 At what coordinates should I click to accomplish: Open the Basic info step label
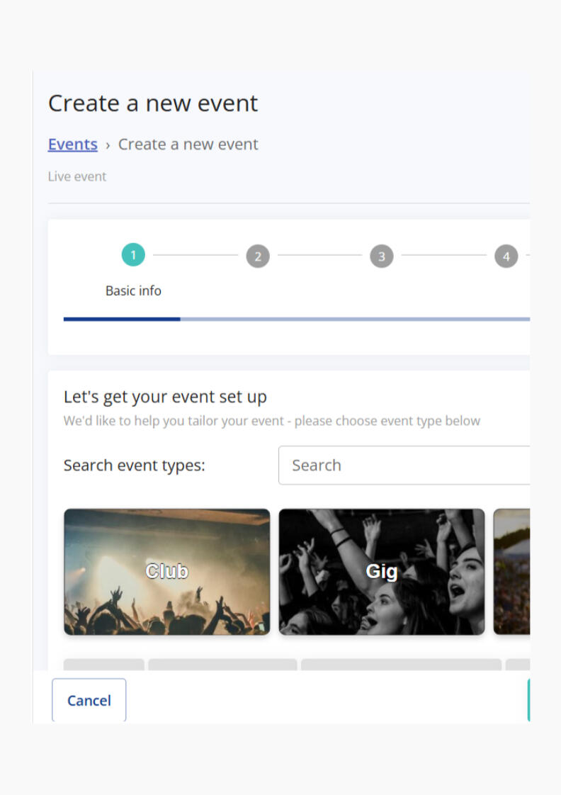pos(133,291)
